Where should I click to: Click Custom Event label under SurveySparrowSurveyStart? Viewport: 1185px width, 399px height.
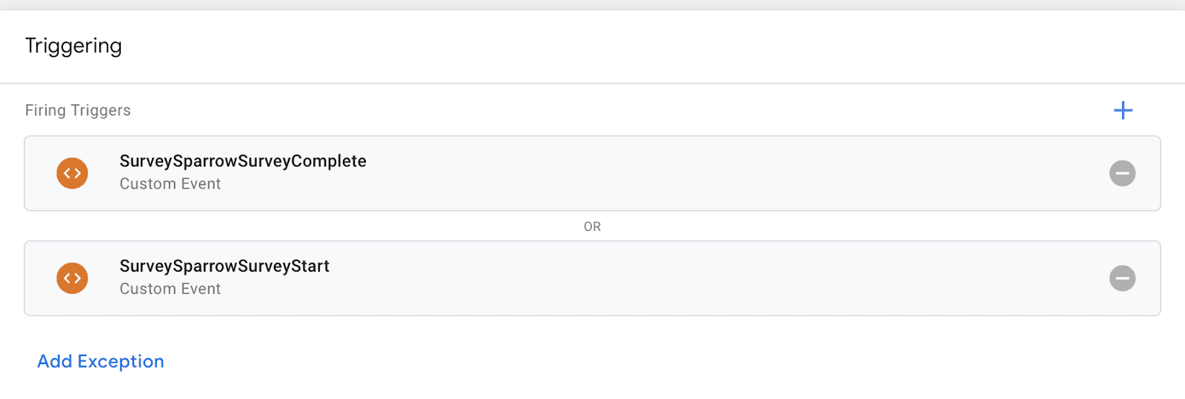170,289
